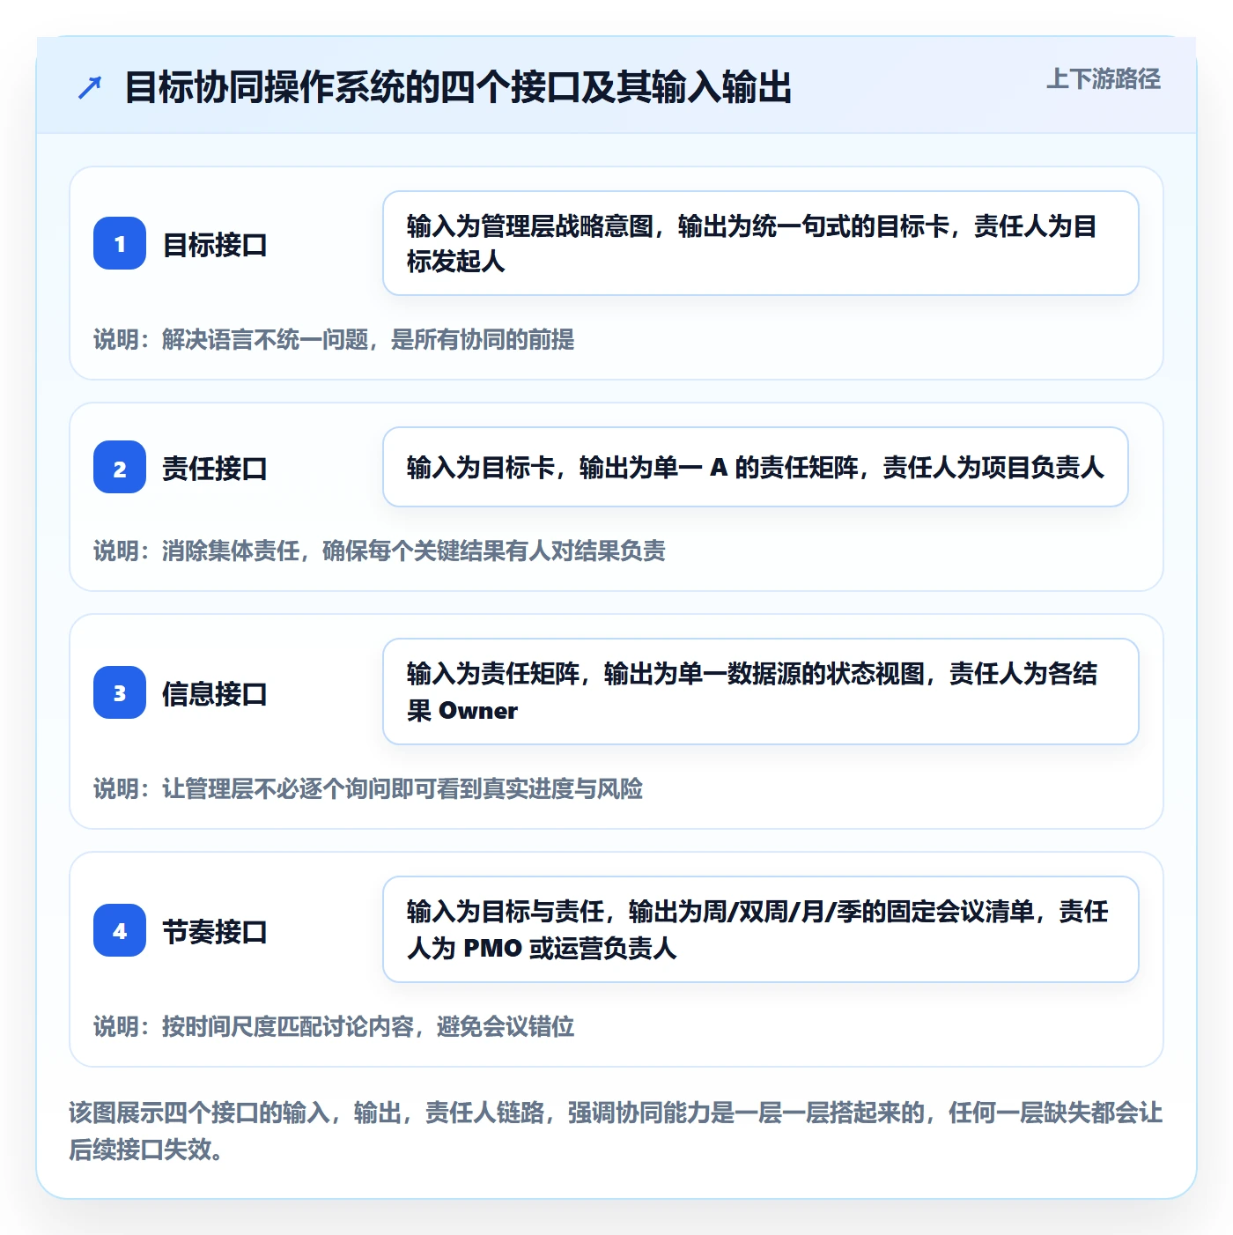The height and width of the screenshot is (1235, 1233).
Task: Select the 信息接口 heading
Action: [215, 693]
